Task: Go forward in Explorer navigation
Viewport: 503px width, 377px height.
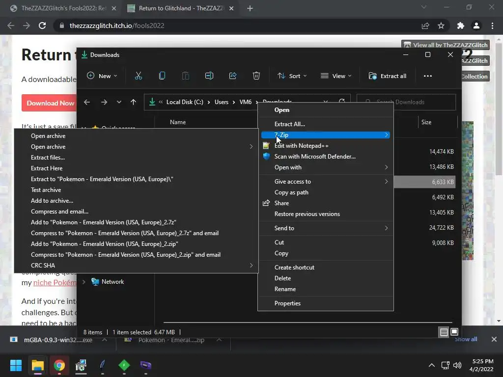Action: 104,102
